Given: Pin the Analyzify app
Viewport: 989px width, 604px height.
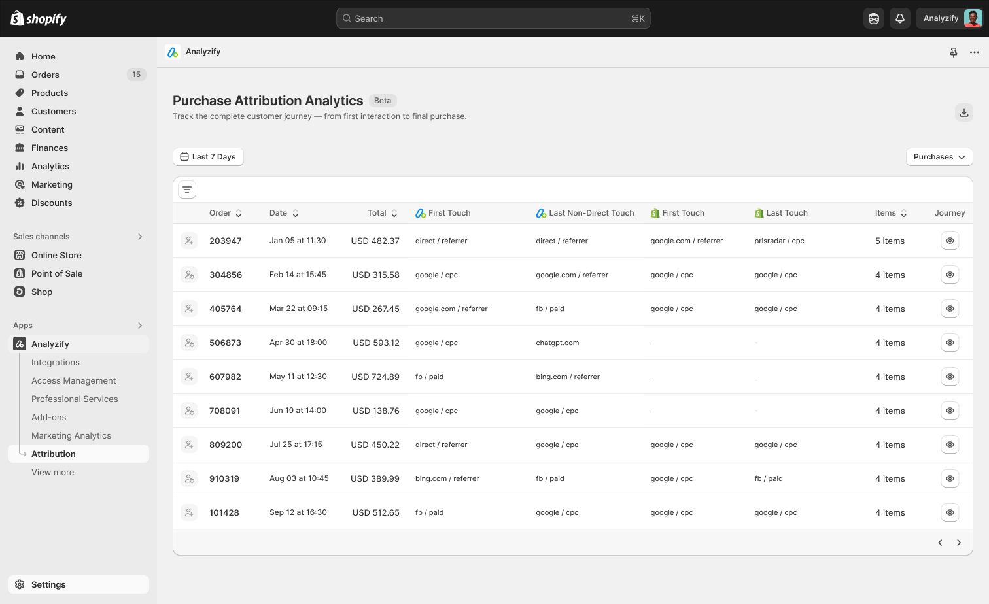Looking at the screenshot, I should tap(953, 52).
